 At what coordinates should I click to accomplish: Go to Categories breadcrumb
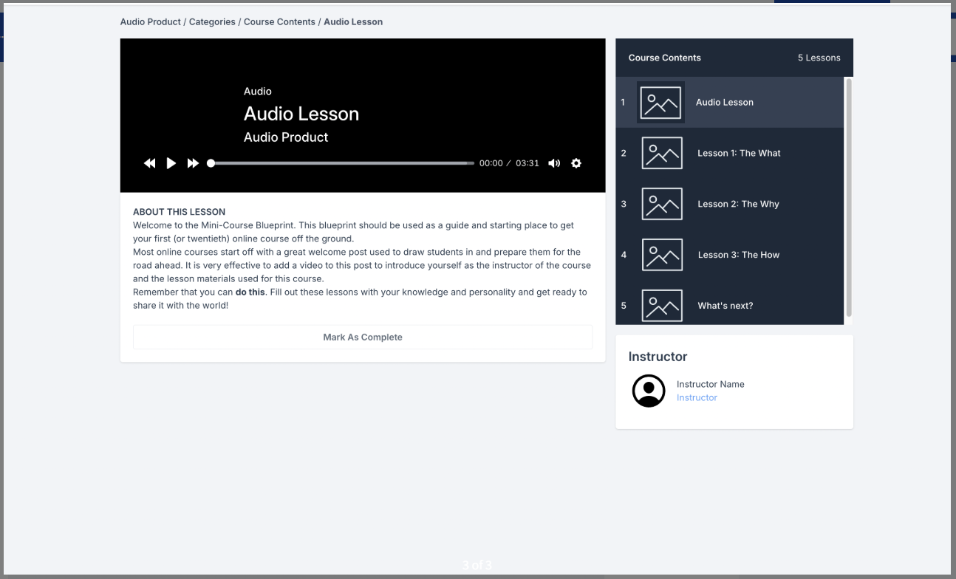(212, 22)
